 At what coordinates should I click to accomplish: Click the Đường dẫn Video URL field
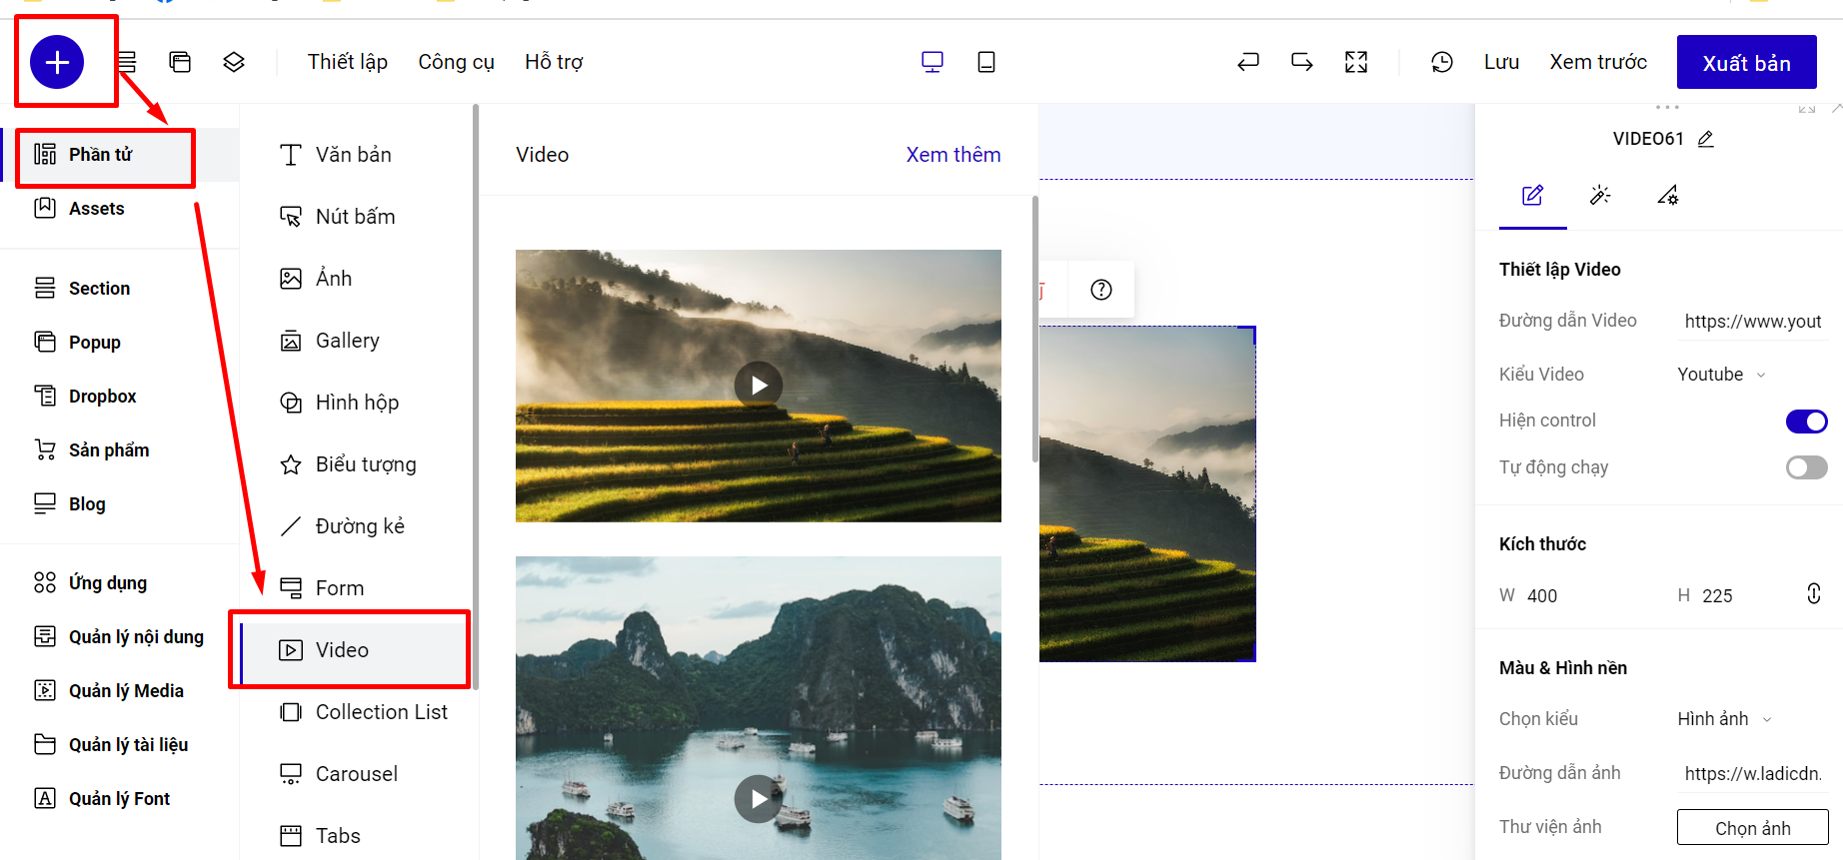(1752, 322)
